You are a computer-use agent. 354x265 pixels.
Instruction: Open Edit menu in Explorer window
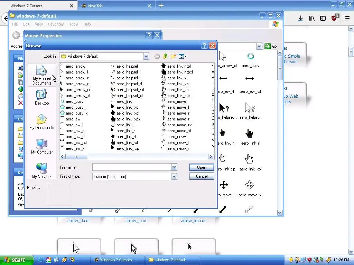click(x=26, y=24)
